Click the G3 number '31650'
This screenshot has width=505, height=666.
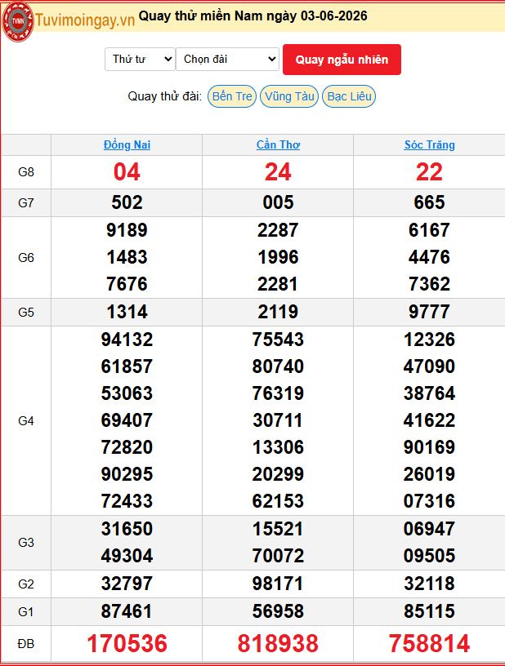pos(127,529)
